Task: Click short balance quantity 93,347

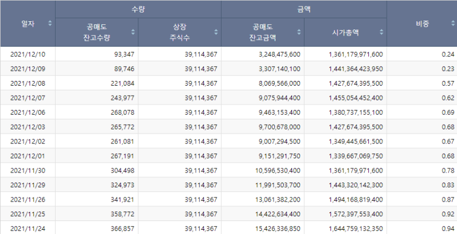Action: (124, 54)
